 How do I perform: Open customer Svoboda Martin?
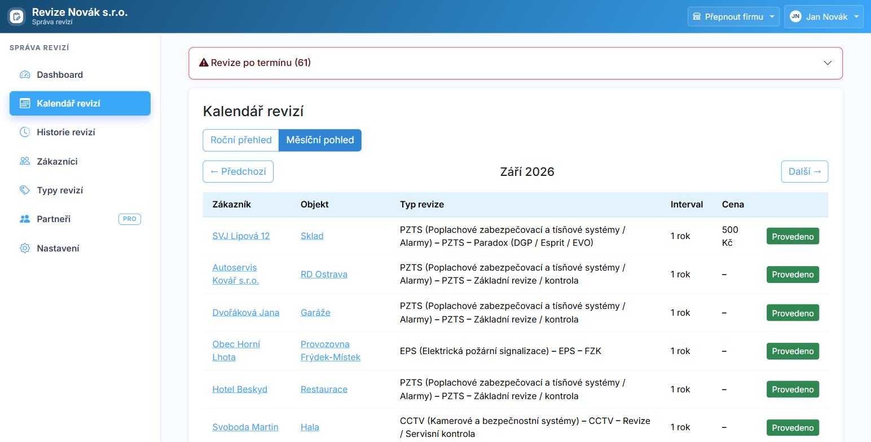245,427
